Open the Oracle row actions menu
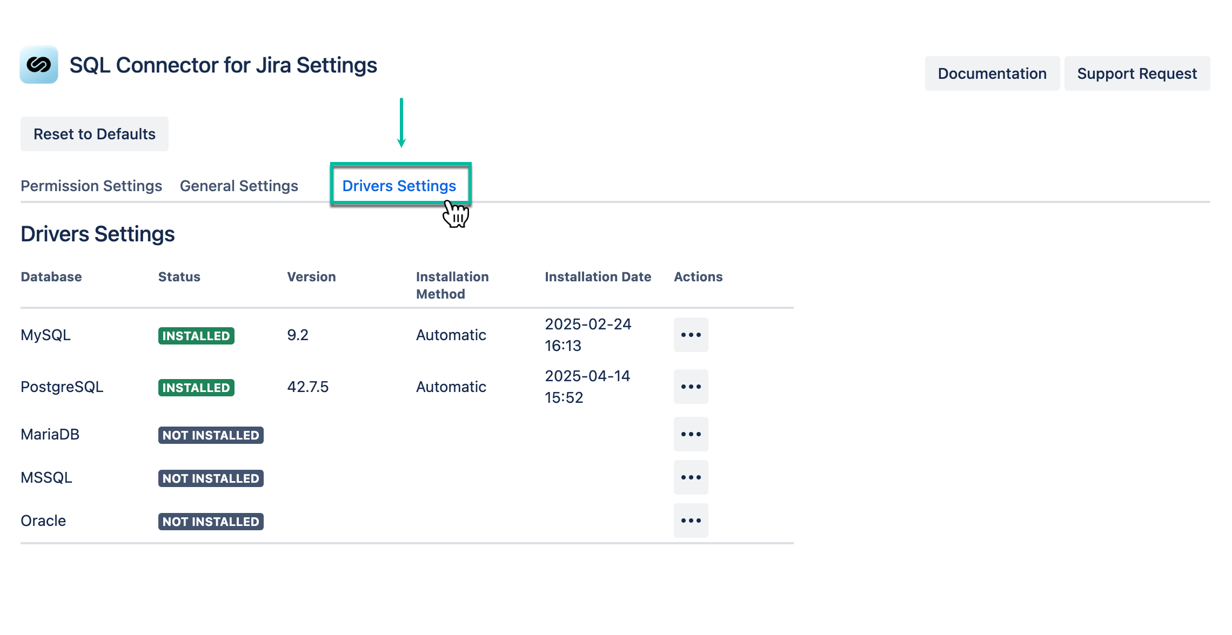 pyautogui.click(x=691, y=521)
